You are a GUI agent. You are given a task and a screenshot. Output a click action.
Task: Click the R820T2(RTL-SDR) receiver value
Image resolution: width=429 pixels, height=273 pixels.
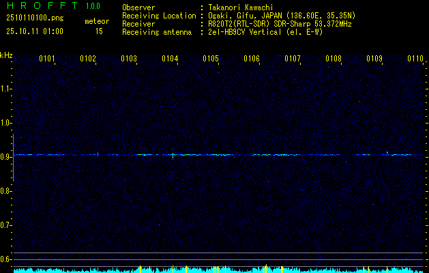[x=280, y=24]
